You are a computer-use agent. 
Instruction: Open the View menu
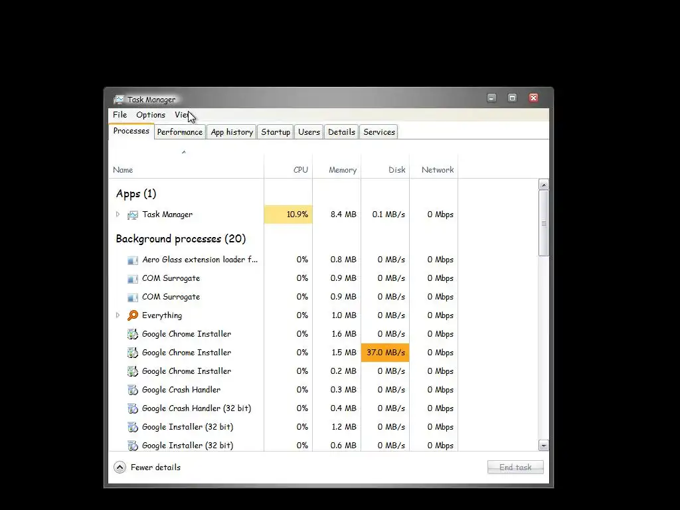click(x=182, y=114)
